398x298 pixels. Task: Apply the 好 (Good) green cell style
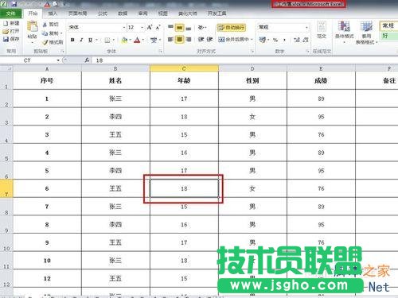(389, 36)
